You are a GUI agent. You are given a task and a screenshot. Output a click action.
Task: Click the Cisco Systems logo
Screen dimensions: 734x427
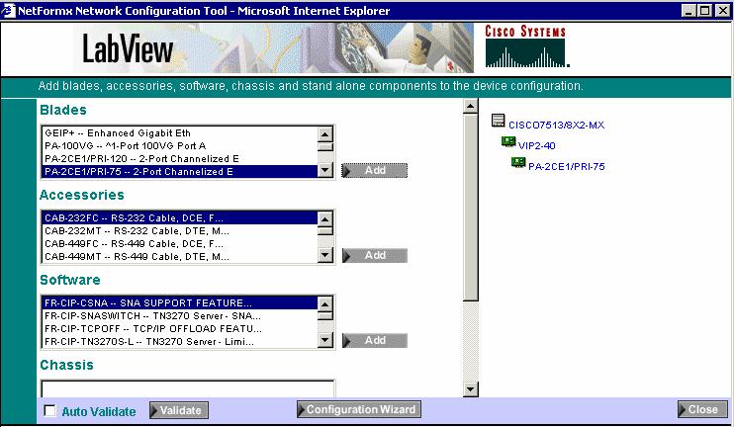point(527,46)
